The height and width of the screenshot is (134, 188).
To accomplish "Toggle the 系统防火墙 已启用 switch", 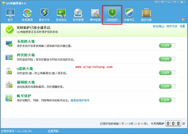I will 167,46.
